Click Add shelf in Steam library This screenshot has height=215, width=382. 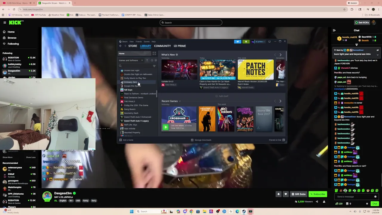point(222,96)
